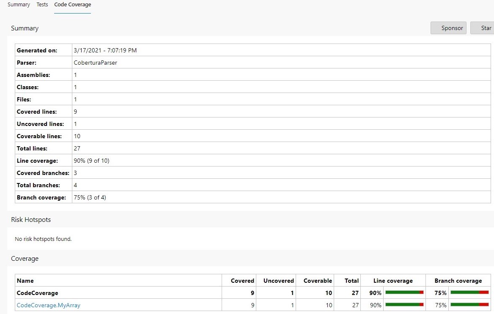Click the Sponsor button
The height and width of the screenshot is (314, 494).
click(x=448, y=28)
